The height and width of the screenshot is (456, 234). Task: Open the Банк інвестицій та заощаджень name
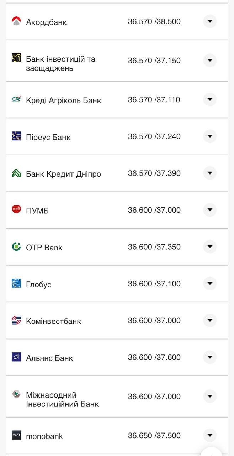coord(60,63)
